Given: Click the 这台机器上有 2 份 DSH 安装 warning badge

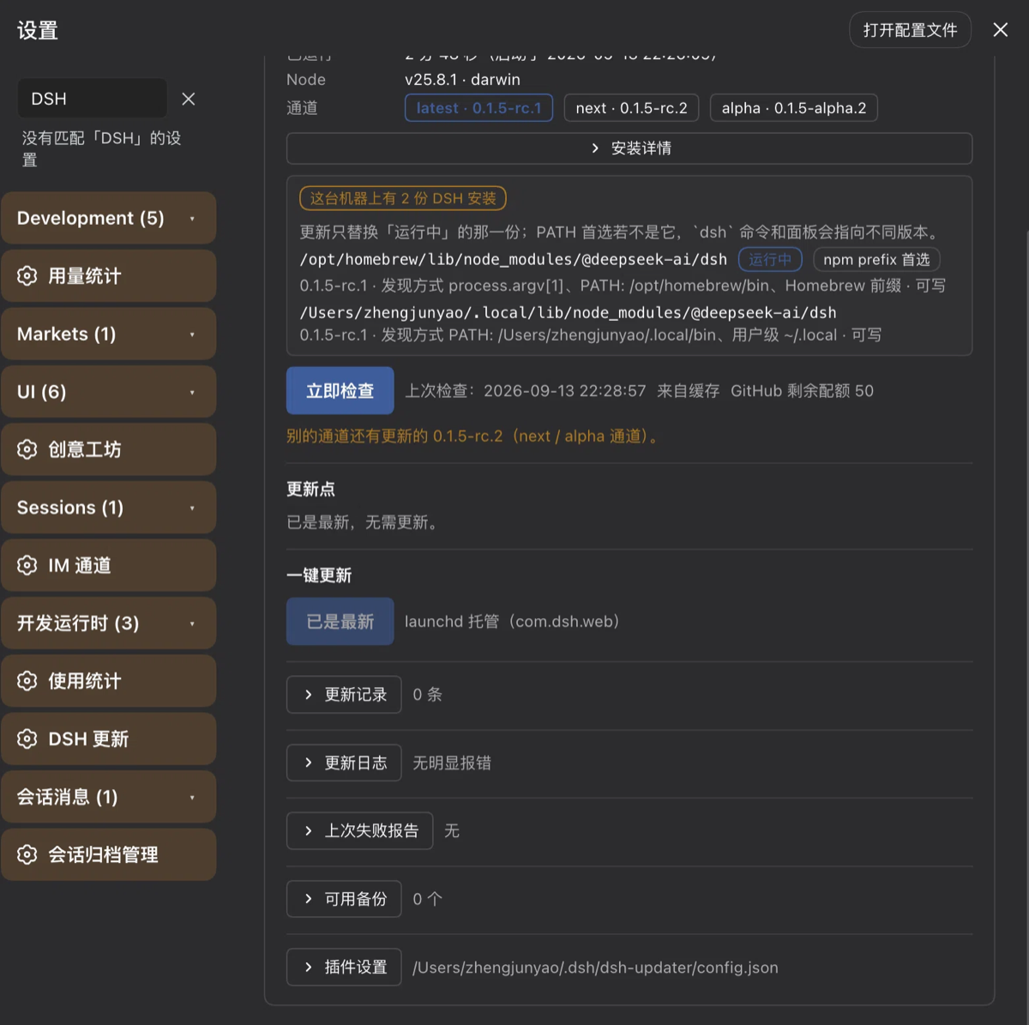Looking at the screenshot, I should coord(403,198).
